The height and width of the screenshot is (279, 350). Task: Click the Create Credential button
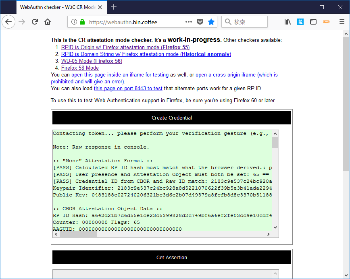[172, 118]
